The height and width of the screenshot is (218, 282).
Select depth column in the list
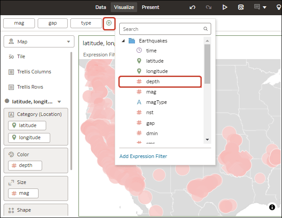pos(160,82)
